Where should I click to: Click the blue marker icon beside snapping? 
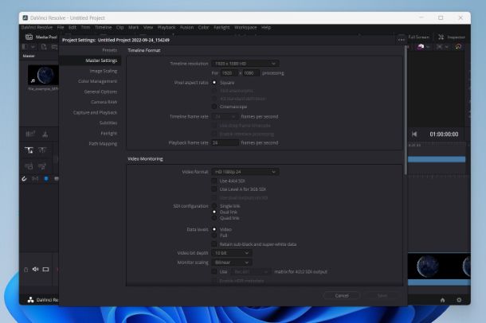(x=46, y=178)
